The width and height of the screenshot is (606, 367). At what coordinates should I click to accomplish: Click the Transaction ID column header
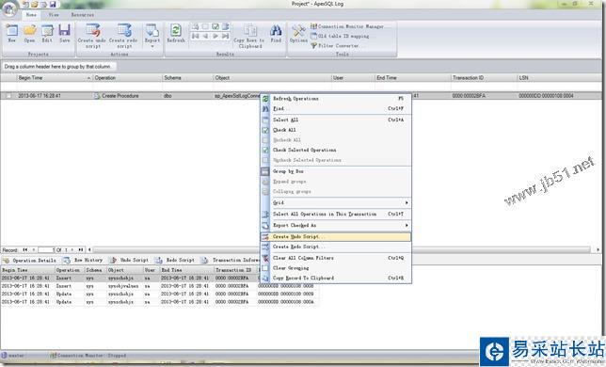coord(484,78)
